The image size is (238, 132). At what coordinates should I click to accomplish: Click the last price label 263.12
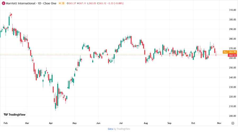pyautogui.click(x=232, y=55)
